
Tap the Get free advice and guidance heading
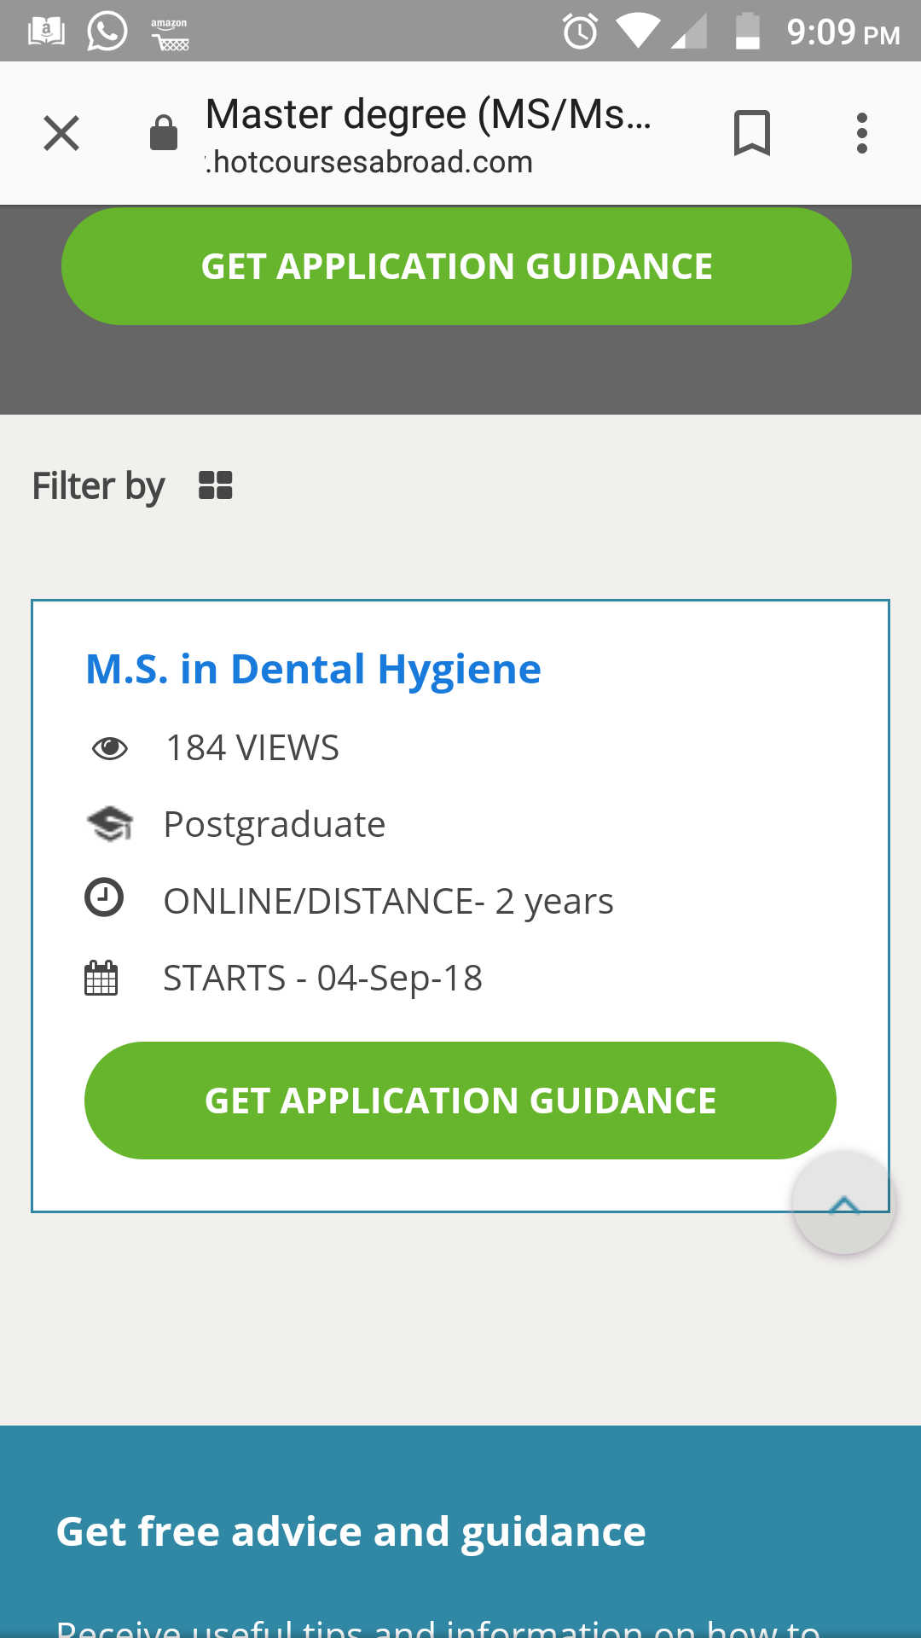pos(351,1532)
